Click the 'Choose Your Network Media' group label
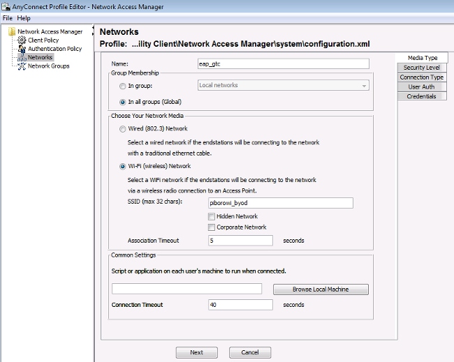This screenshot has height=362, width=454. (x=147, y=116)
